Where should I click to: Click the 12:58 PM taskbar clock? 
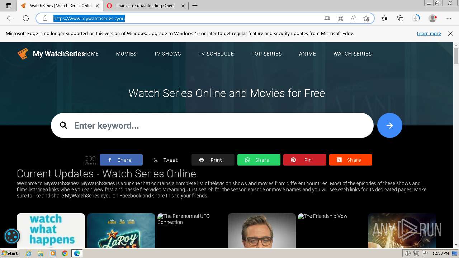click(441, 253)
